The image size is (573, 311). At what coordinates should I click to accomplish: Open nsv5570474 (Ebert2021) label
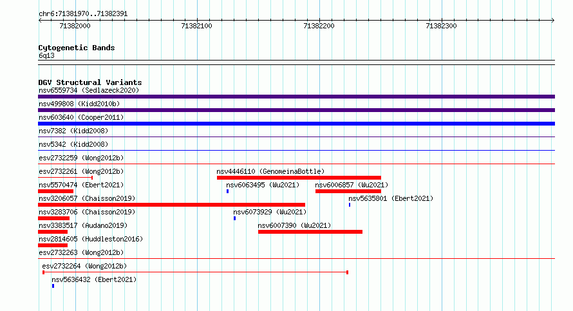81,185
